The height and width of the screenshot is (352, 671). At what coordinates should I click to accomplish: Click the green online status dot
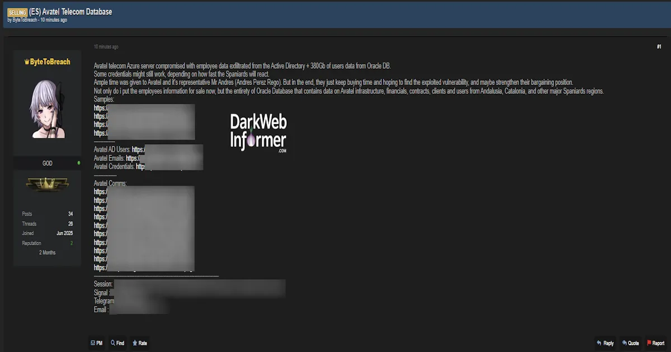[x=79, y=163]
